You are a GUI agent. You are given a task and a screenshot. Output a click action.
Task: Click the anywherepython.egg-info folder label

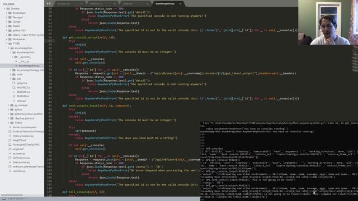coord(30,70)
